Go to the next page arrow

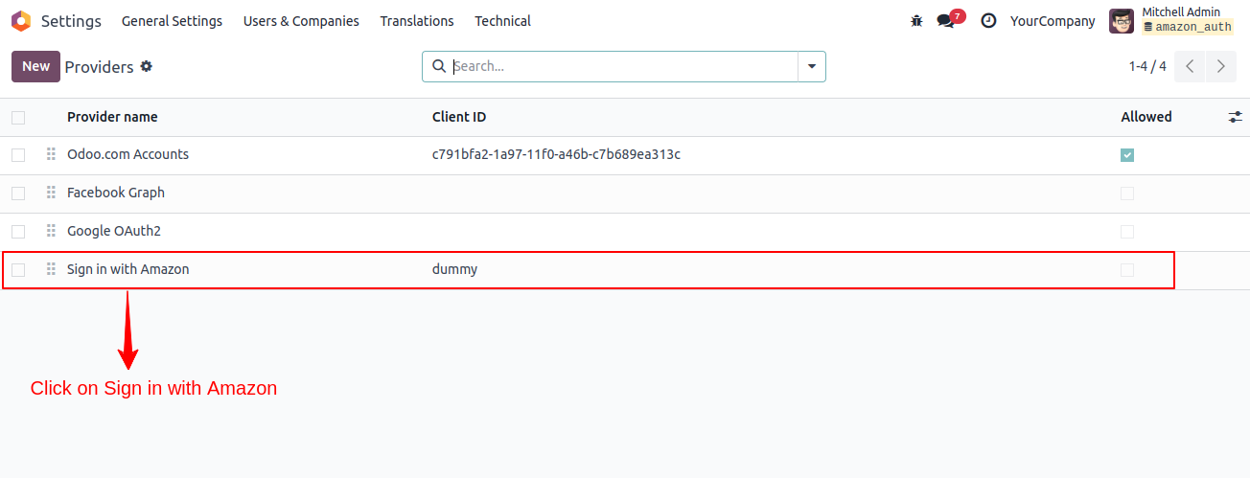[x=1220, y=66]
